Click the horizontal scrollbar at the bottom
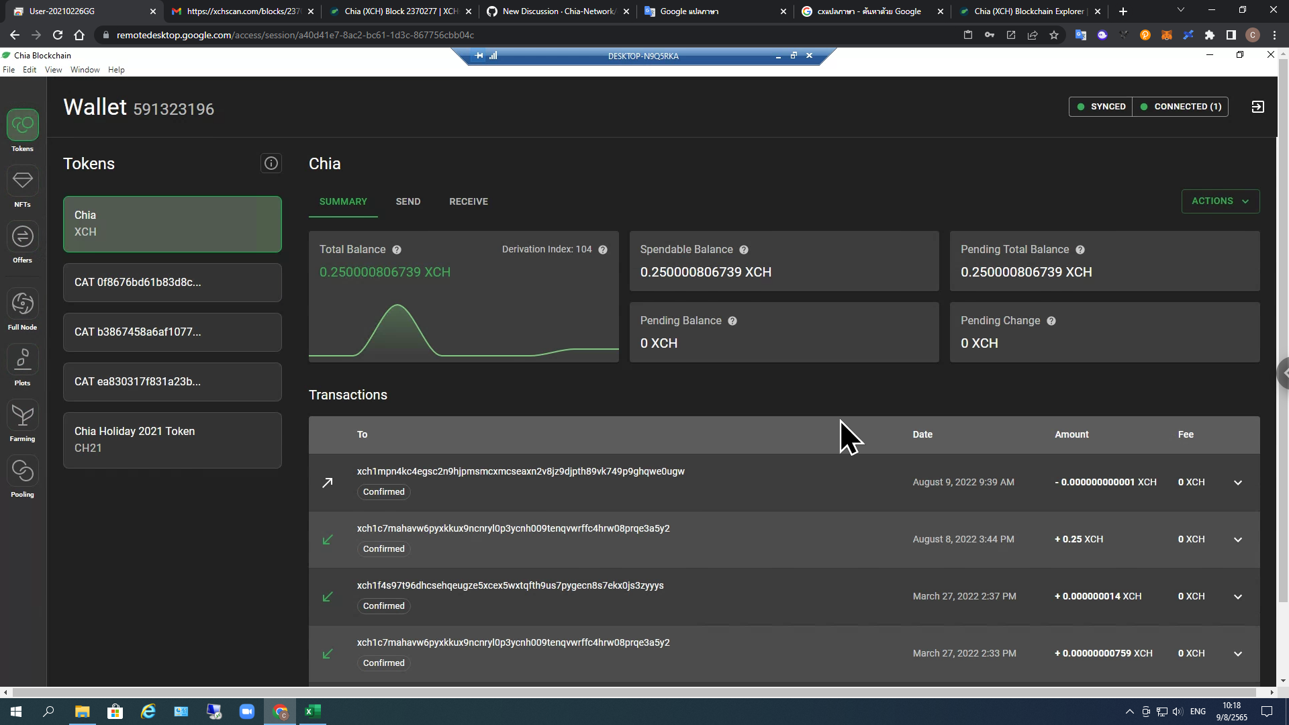1289x725 pixels. (634, 692)
